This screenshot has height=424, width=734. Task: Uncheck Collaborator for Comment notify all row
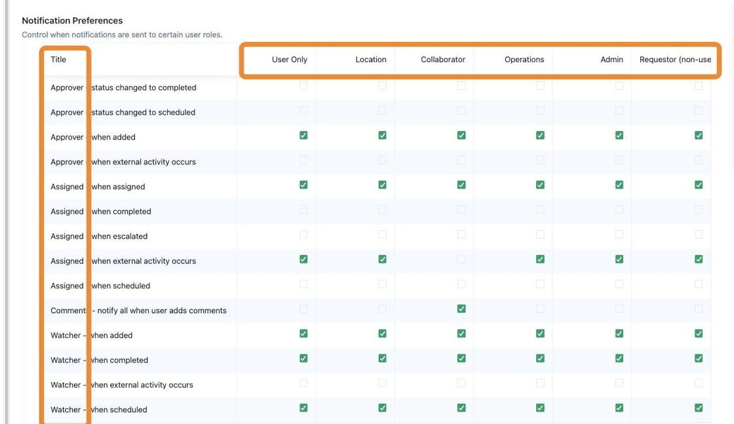(461, 309)
